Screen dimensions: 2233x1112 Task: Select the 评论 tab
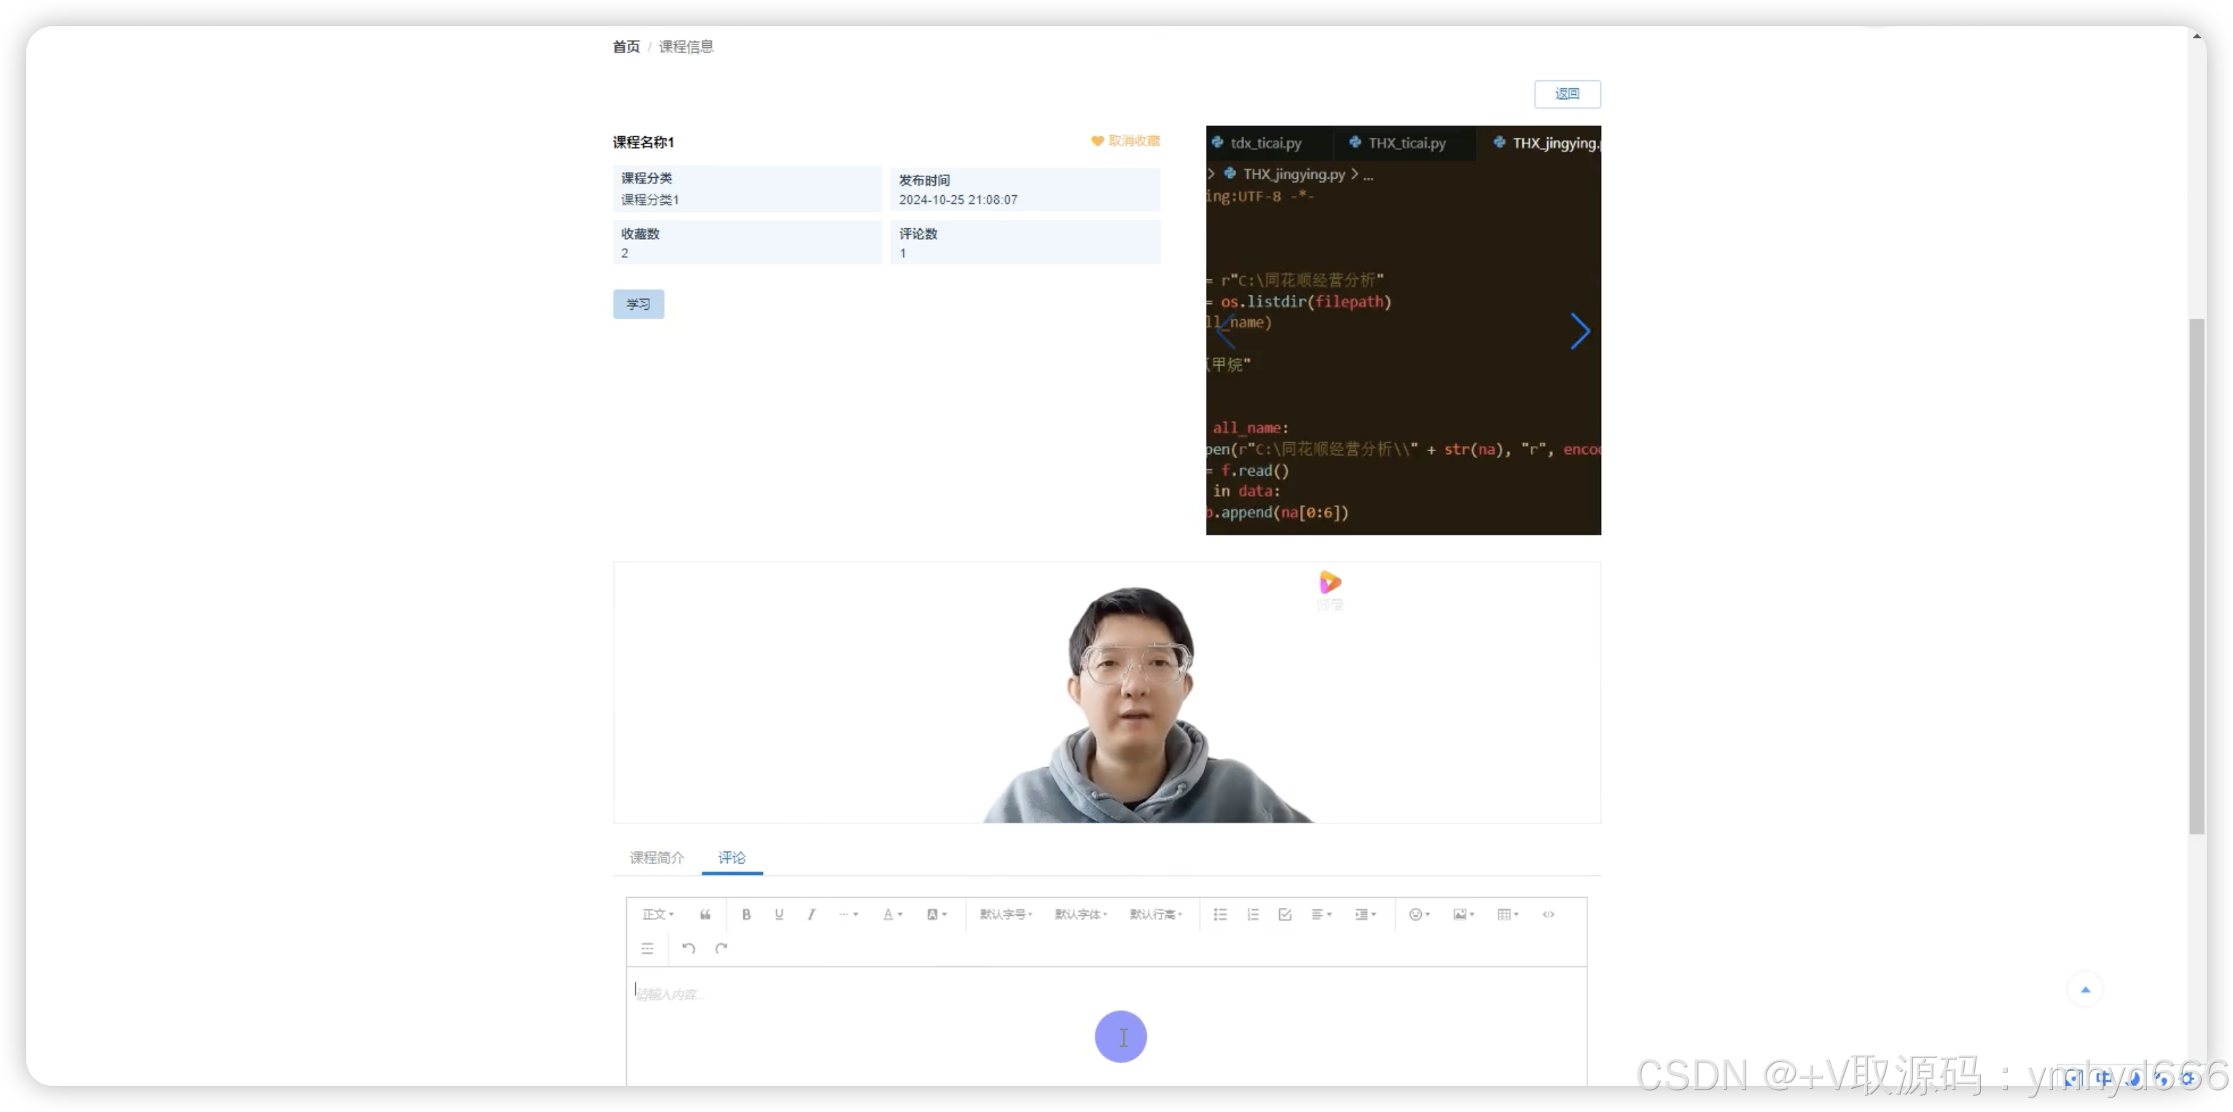pyautogui.click(x=732, y=857)
